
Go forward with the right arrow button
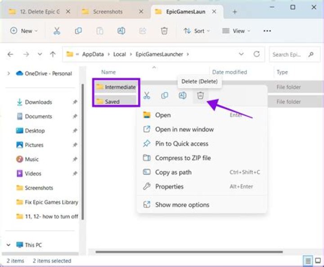point(26,54)
